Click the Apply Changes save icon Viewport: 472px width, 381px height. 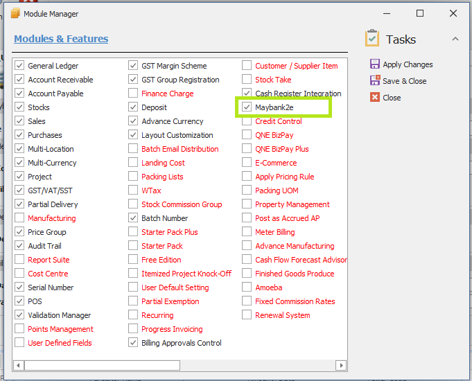pos(375,64)
